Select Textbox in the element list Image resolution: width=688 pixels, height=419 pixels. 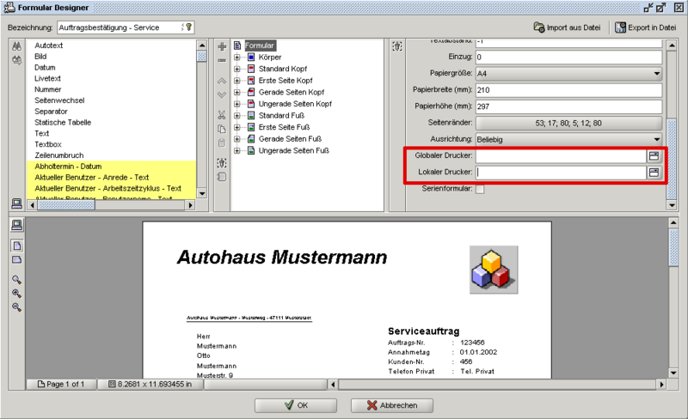pos(49,144)
